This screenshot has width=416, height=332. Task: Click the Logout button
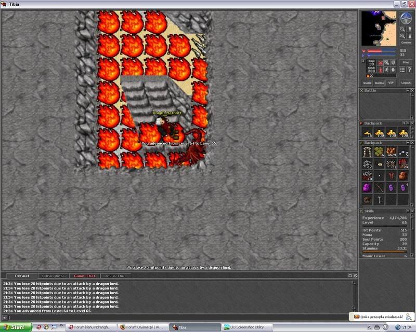[x=406, y=83]
